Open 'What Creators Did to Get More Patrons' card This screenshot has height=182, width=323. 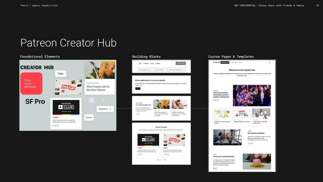100,78
